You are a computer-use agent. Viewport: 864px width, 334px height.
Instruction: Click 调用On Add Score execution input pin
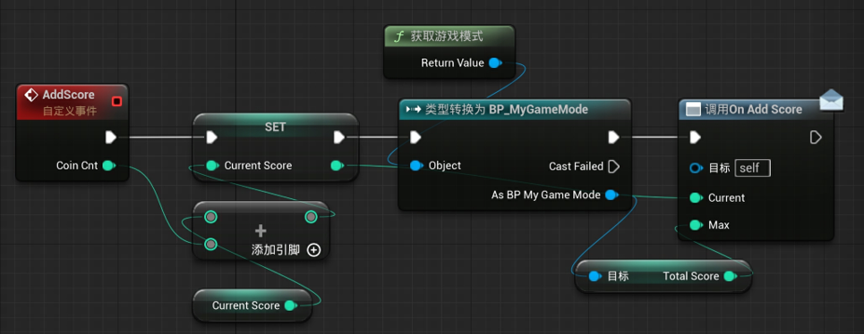tap(696, 138)
